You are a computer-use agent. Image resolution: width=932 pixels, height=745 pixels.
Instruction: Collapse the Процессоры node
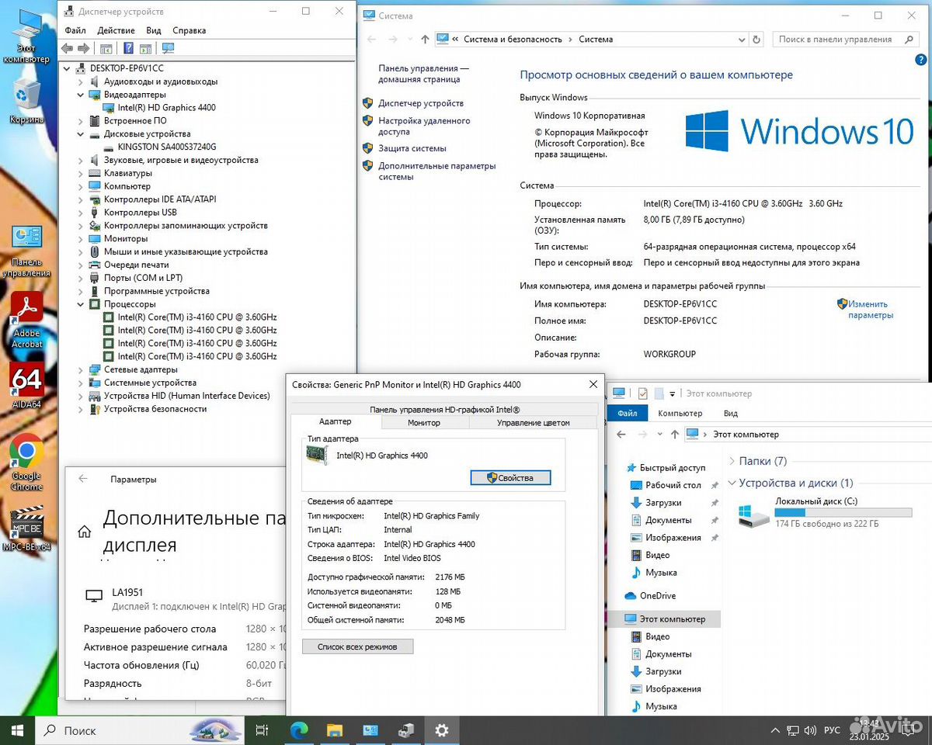pyautogui.click(x=80, y=304)
